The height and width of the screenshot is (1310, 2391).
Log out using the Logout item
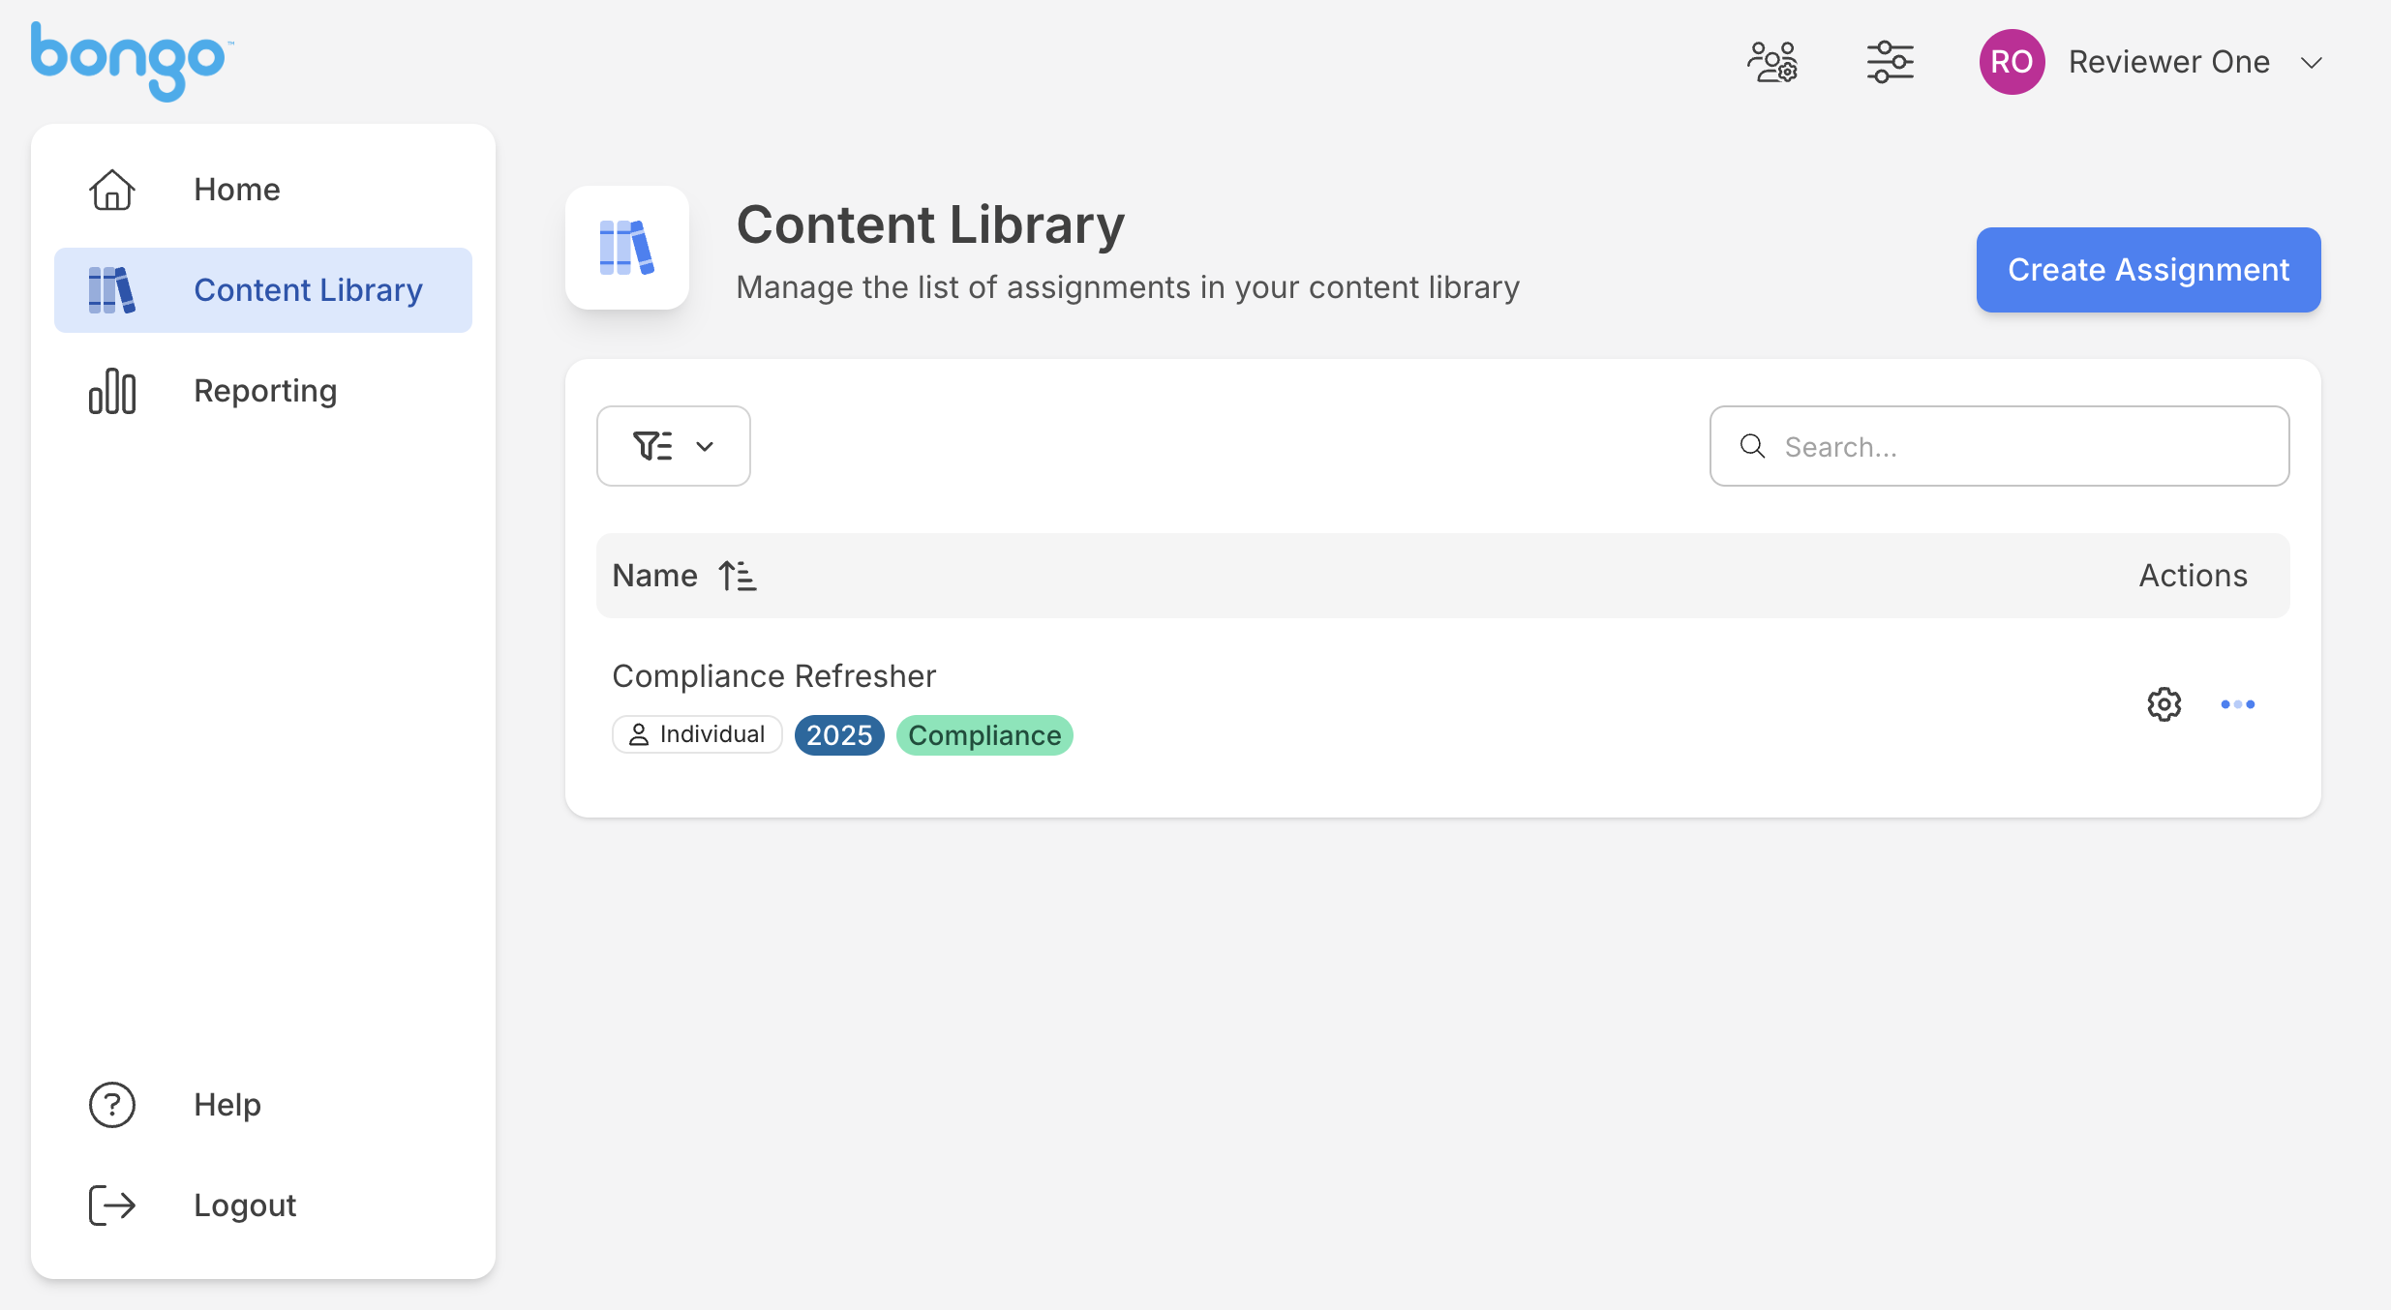point(244,1206)
